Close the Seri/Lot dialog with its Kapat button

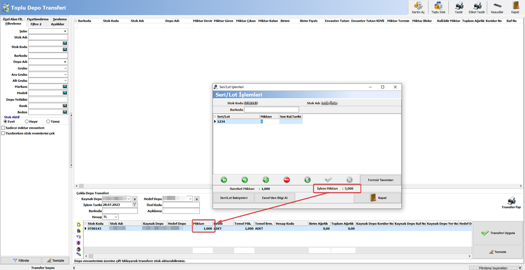coord(378,198)
